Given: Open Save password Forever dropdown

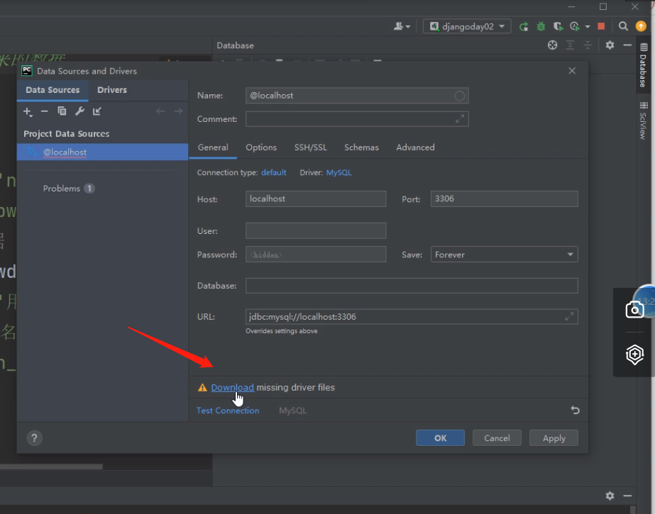Looking at the screenshot, I should tap(504, 255).
